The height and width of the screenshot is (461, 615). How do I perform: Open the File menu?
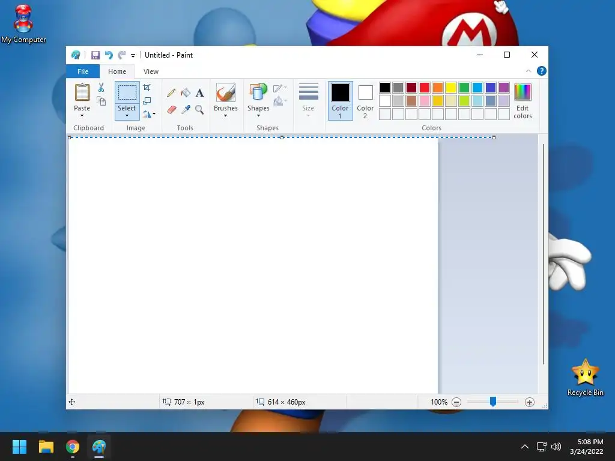[x=83, y=71]
